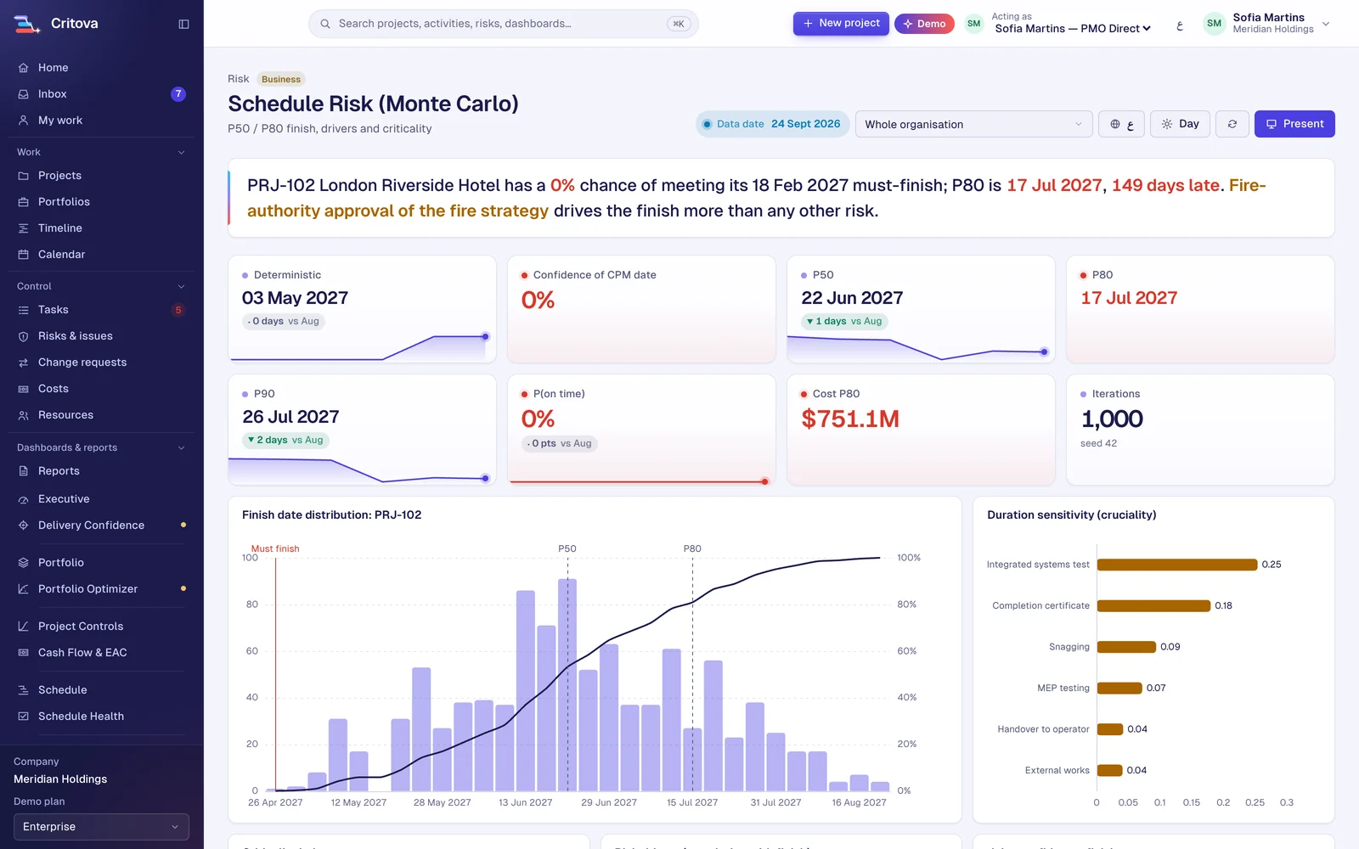The image size is (1359, 849).
Task: Click the Data date 24 Sept 2026 chip
Action: (772, 124)
